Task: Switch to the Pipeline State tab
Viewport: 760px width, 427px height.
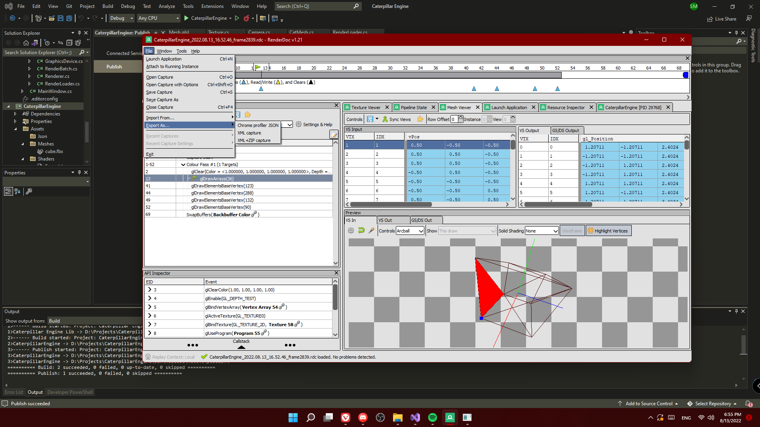Action: point(413,108)
